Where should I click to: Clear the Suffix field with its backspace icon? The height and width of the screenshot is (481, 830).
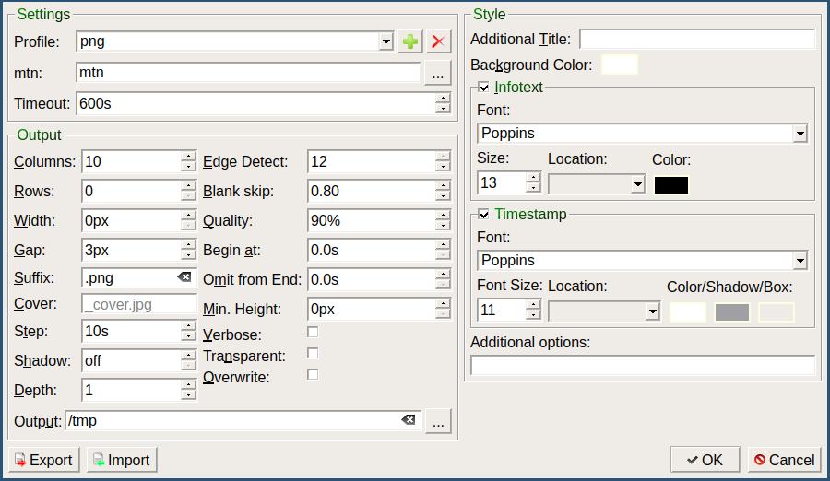click(x=184, y=277)
